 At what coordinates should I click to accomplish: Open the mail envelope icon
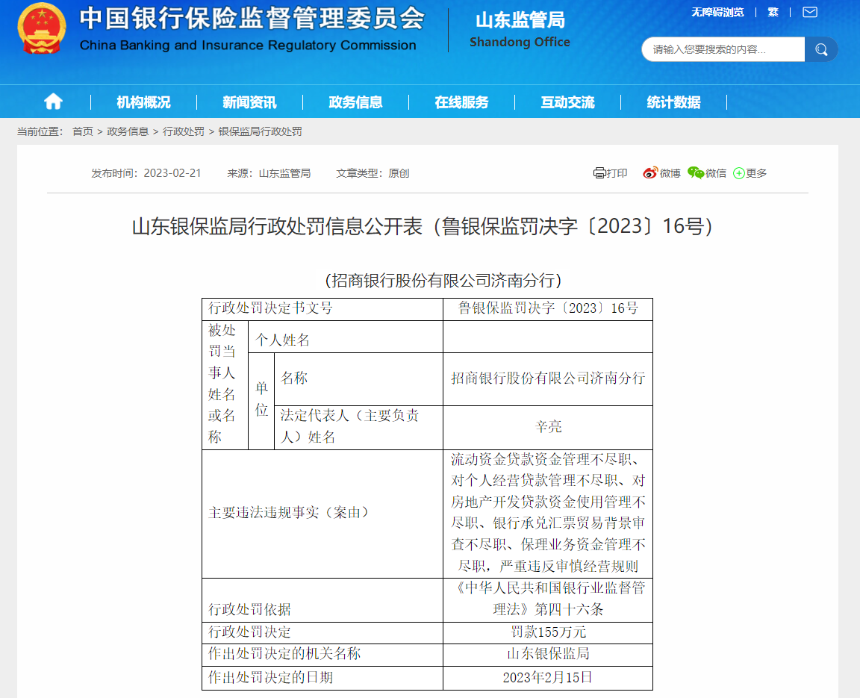pyautogui.click(x=810, y=12)
